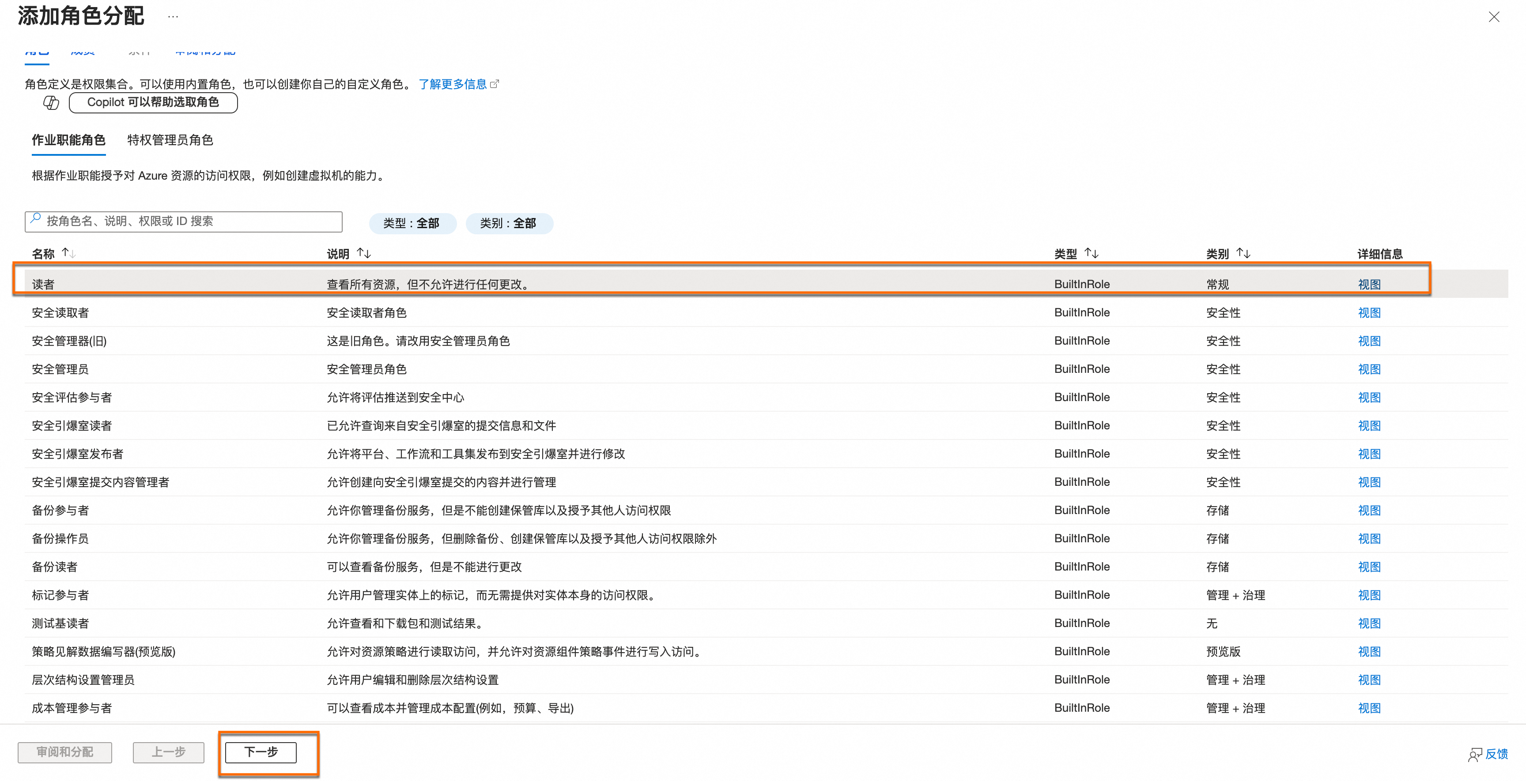This screenshot has height=781, width=1526.
Task: Select the 备份参与者 role row
Action: click(x=60, y=511)
